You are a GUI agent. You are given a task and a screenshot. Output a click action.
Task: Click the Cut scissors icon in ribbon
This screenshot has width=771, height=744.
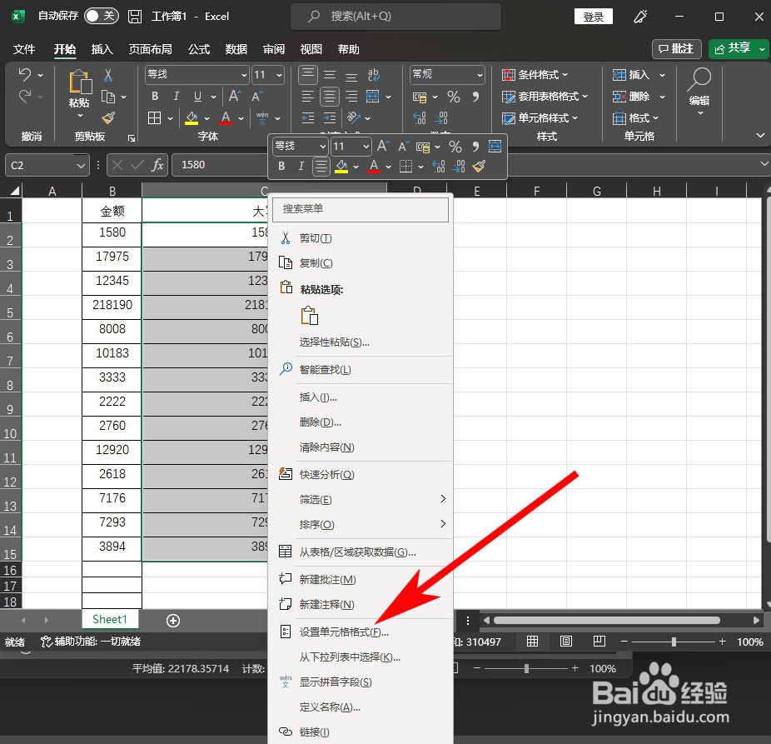click(108, 75)
